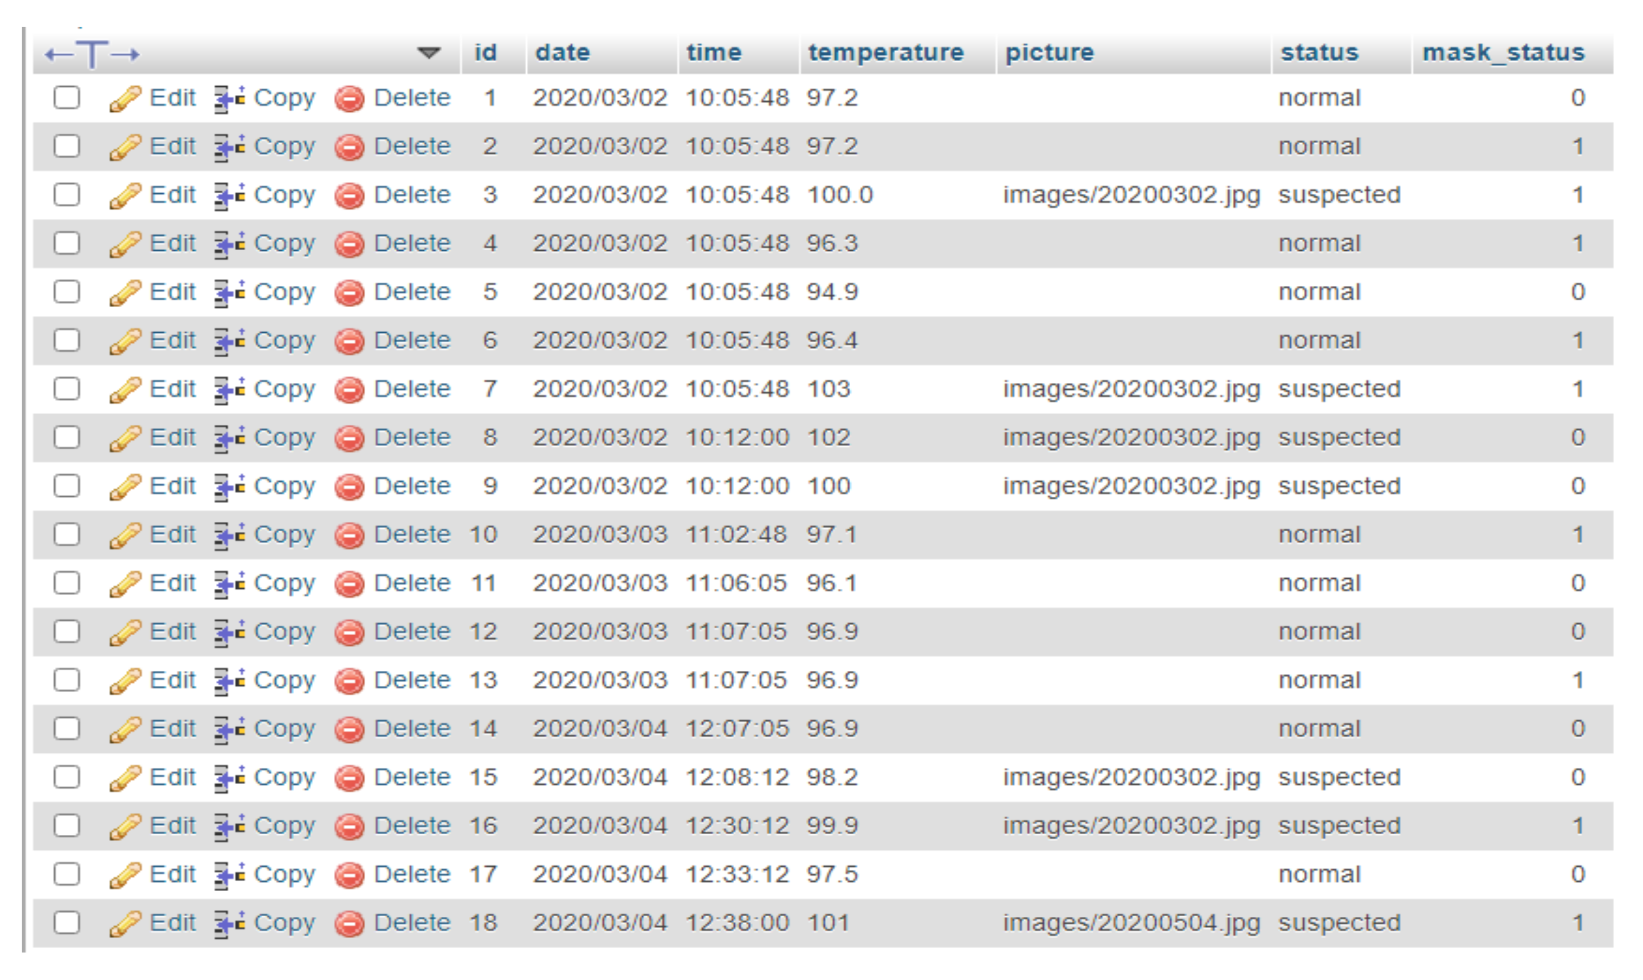Delete the record with id 7
Screen dimensions: 1643x980
click(x=411, y=388)
